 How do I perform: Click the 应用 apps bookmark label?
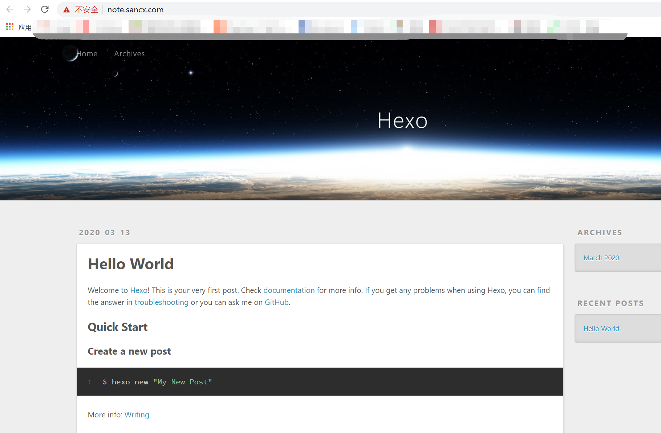tap(25, 27)
